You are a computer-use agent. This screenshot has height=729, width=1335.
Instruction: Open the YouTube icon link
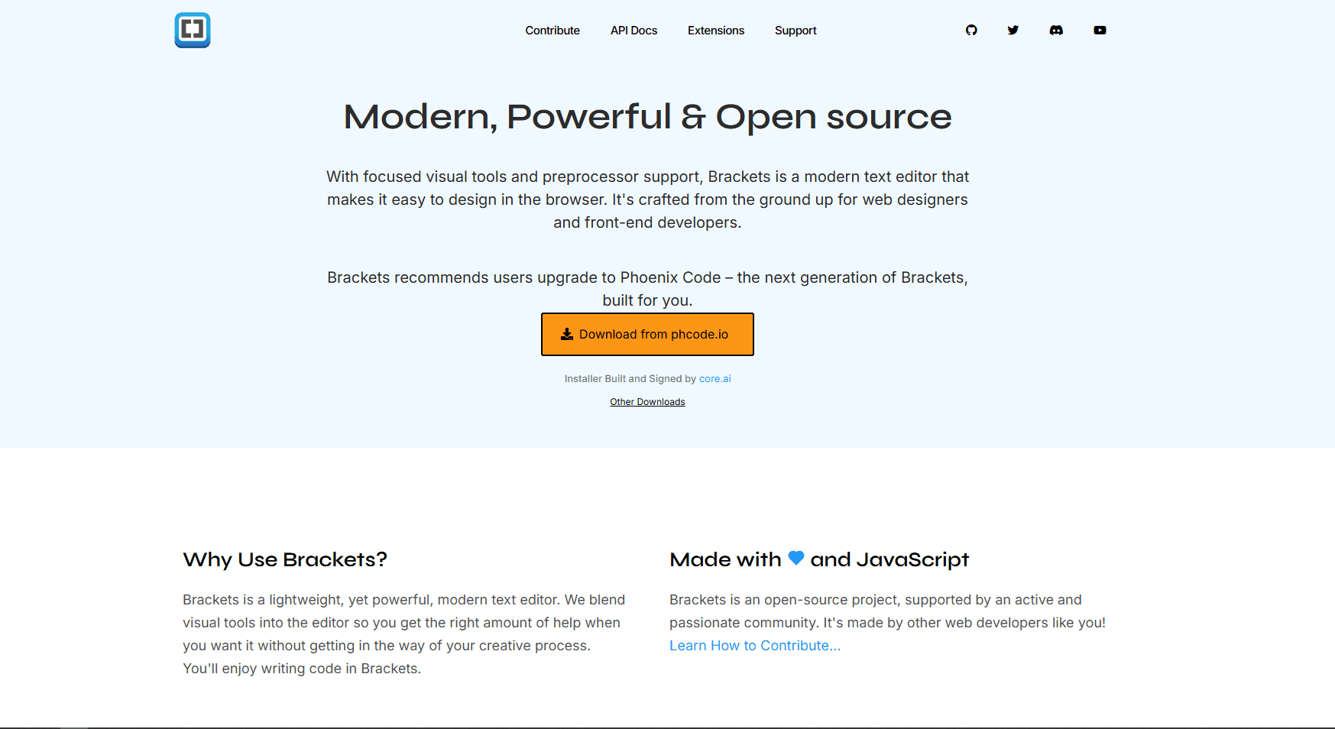point(1100,31)
